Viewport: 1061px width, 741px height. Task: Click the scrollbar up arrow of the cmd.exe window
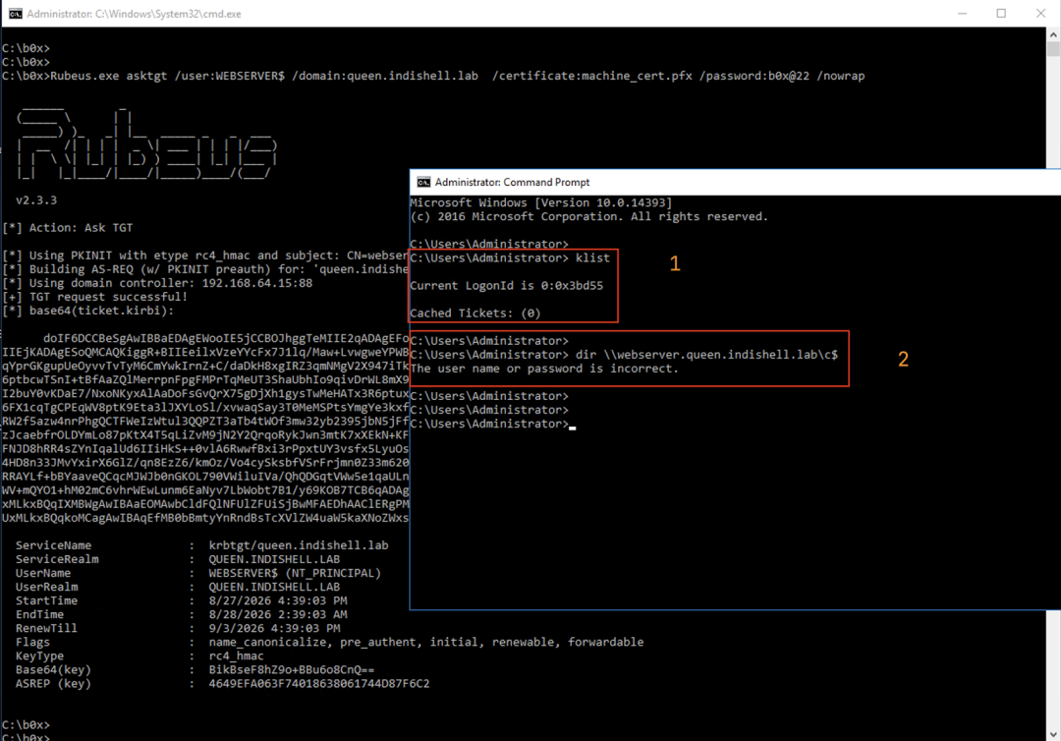point(1053,33)
